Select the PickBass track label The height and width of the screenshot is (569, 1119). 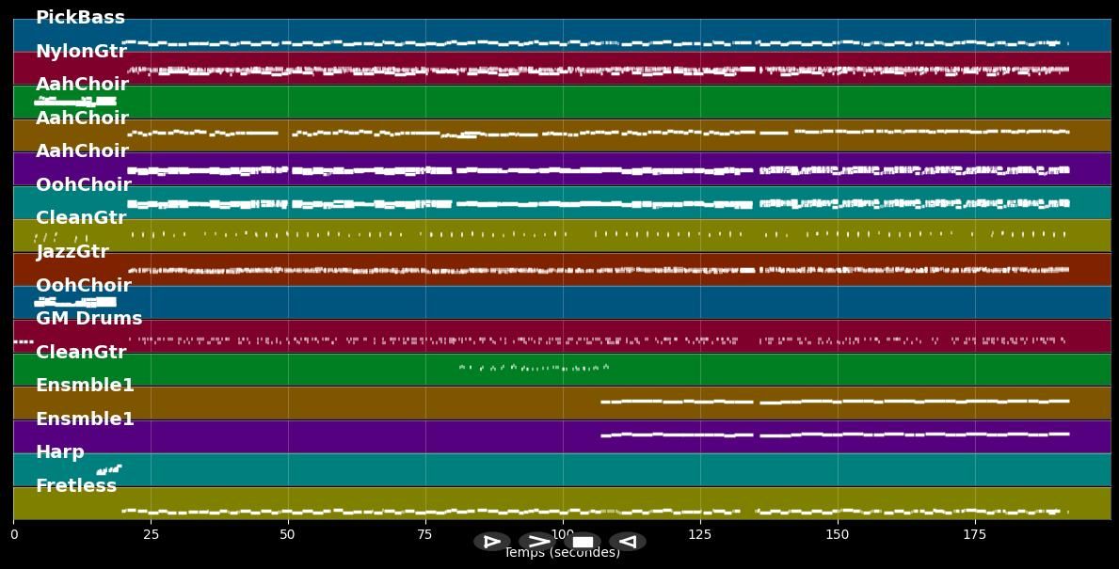tap(80, 18)
